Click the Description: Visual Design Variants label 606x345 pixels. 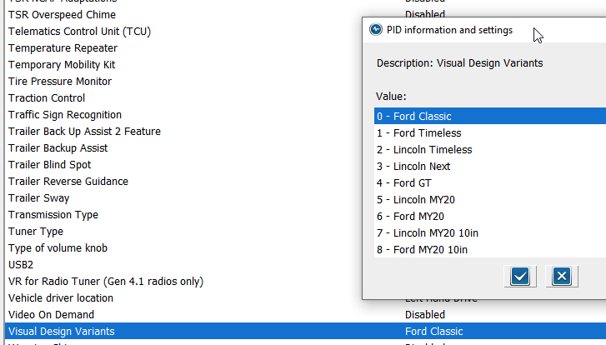pyautogui.click(x=459, y=63)
